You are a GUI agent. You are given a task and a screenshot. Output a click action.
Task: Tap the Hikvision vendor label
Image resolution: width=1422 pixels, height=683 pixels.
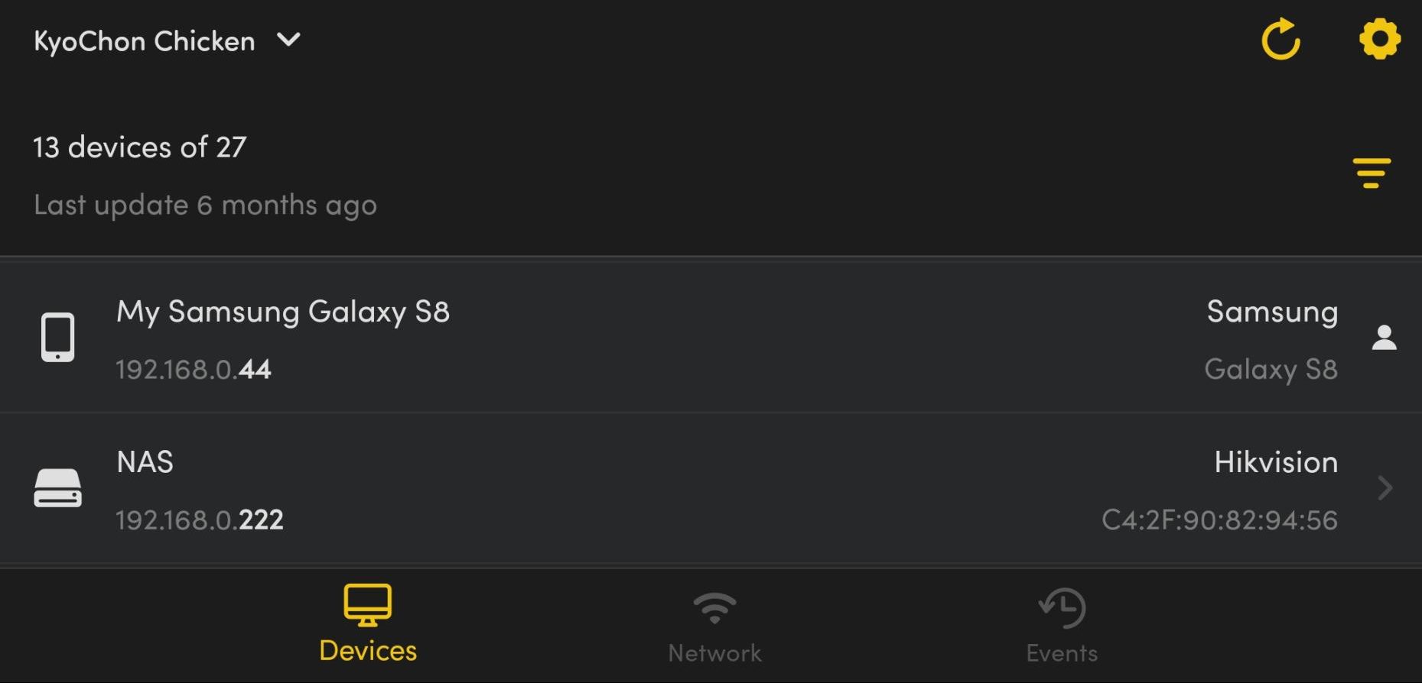point(1275,461)
